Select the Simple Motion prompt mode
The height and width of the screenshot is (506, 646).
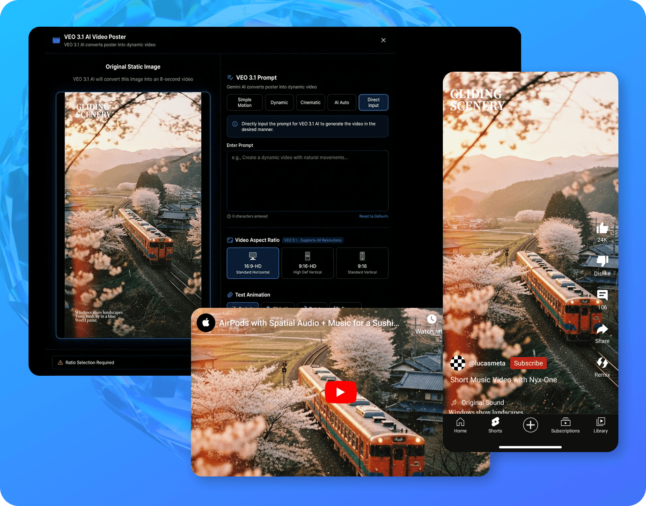tap(244, 103)
